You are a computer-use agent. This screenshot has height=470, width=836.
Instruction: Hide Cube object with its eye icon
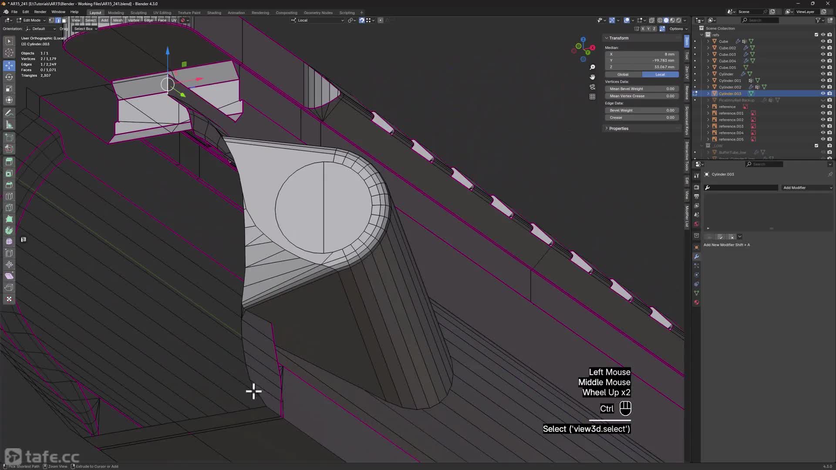[823, 41]
